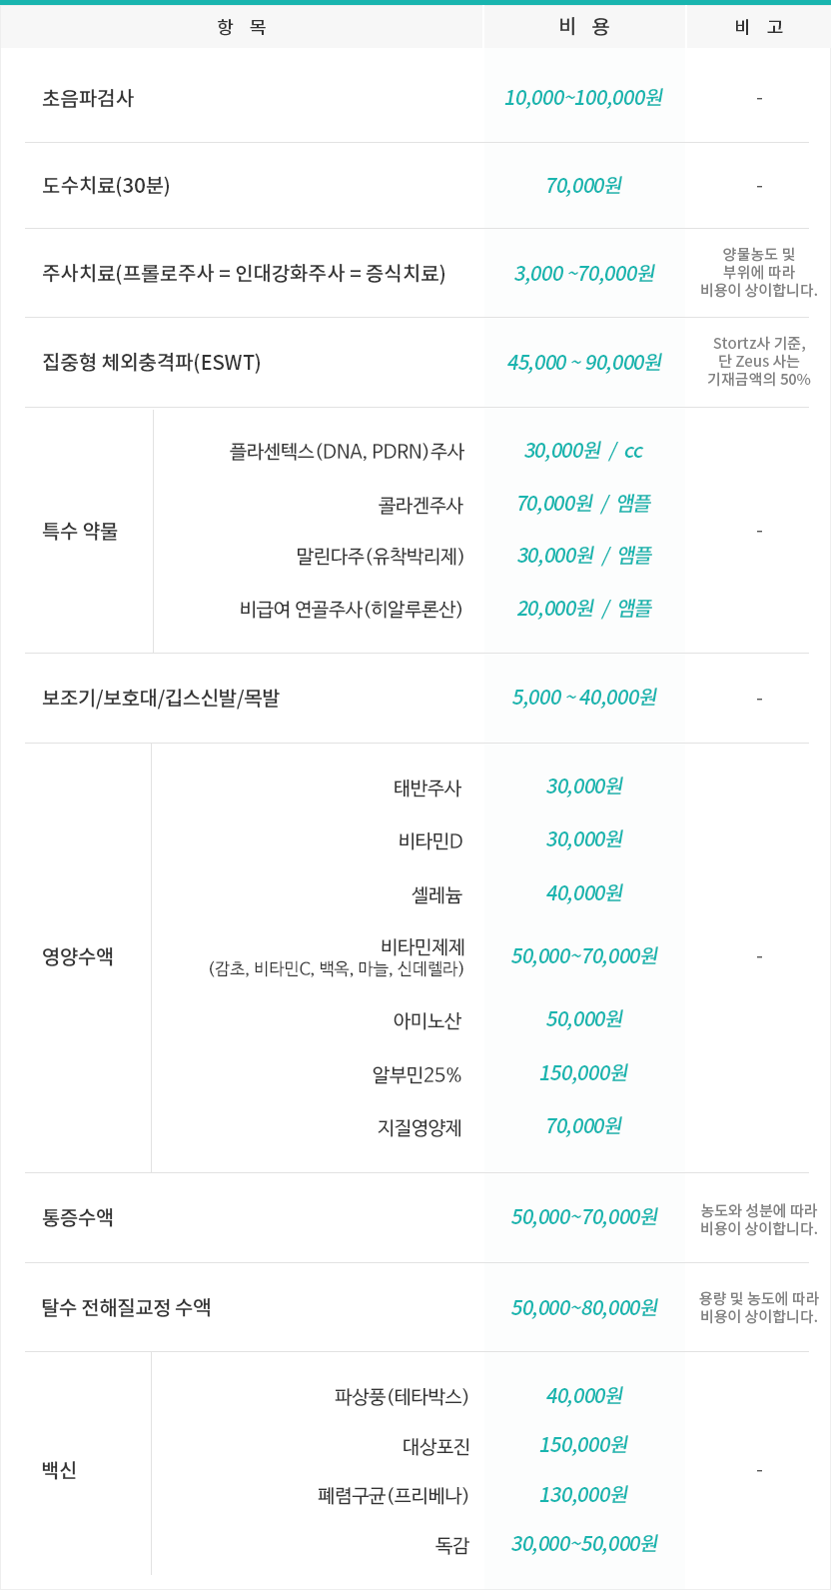Click the 비용 column header
The height and width of the screenshot is (1590, 831).
tap(584, 27)
